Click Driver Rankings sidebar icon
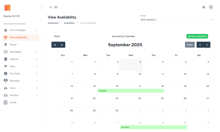This screenshot has width=220, height=132. coord(5,30)
